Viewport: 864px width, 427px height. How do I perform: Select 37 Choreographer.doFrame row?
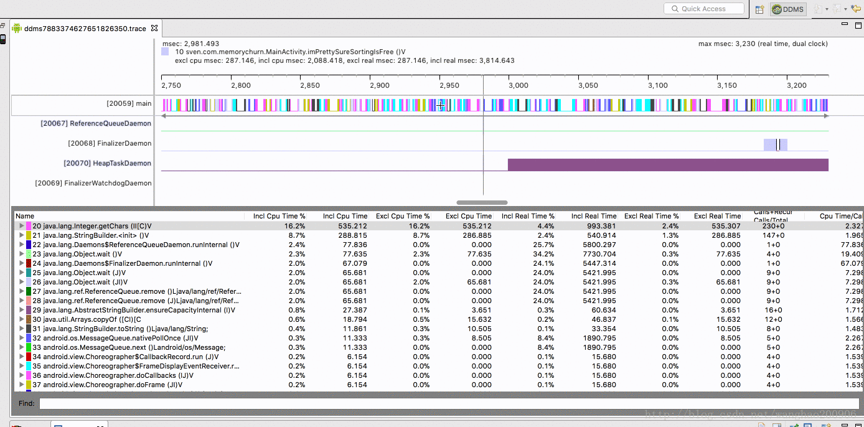[x=438, y=385]
